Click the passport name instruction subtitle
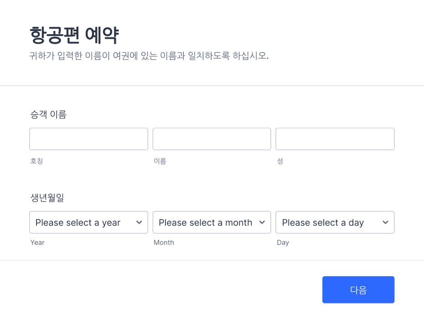Viewport: 424px width, 319px height. pos(149,56)
